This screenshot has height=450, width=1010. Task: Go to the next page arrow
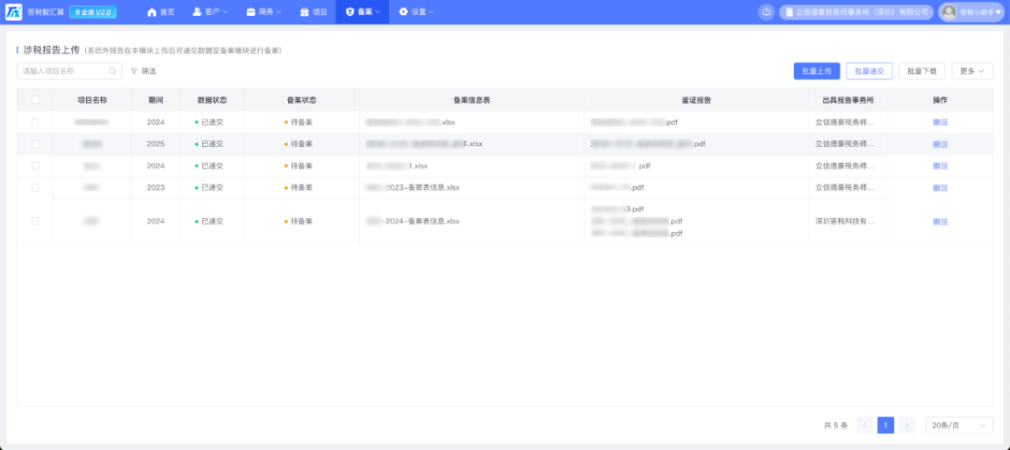[x=907, y=425]
